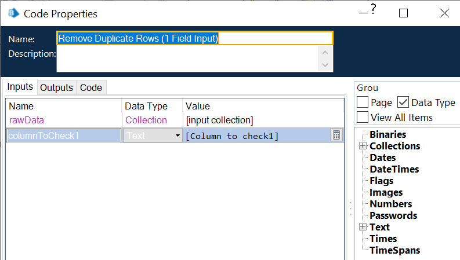The image size is (460, 260).
Task: Expand the Text tree node
Action: click(x=363, y=227)
